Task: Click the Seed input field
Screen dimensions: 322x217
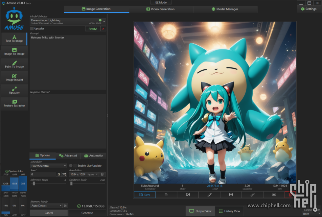Action: click(43, 174)
